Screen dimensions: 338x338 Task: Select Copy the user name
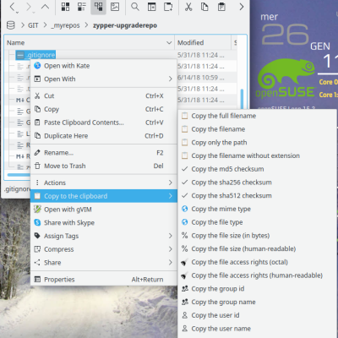(x=257, y=329)
